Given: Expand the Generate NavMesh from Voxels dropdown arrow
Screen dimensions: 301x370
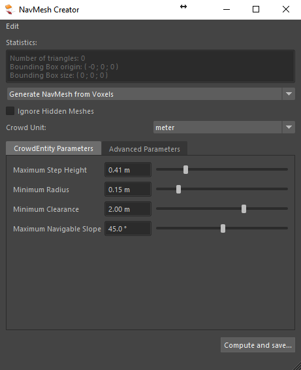Looking at the screenshot, I should [289, 94].
